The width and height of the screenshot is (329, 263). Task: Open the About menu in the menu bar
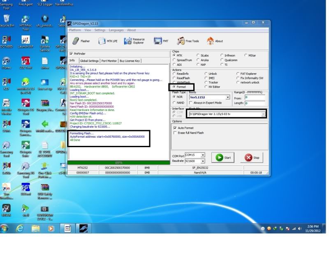[x=131, y=30]
